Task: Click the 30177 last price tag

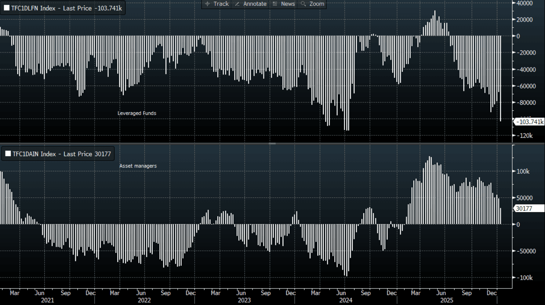Action: [524, 208]
